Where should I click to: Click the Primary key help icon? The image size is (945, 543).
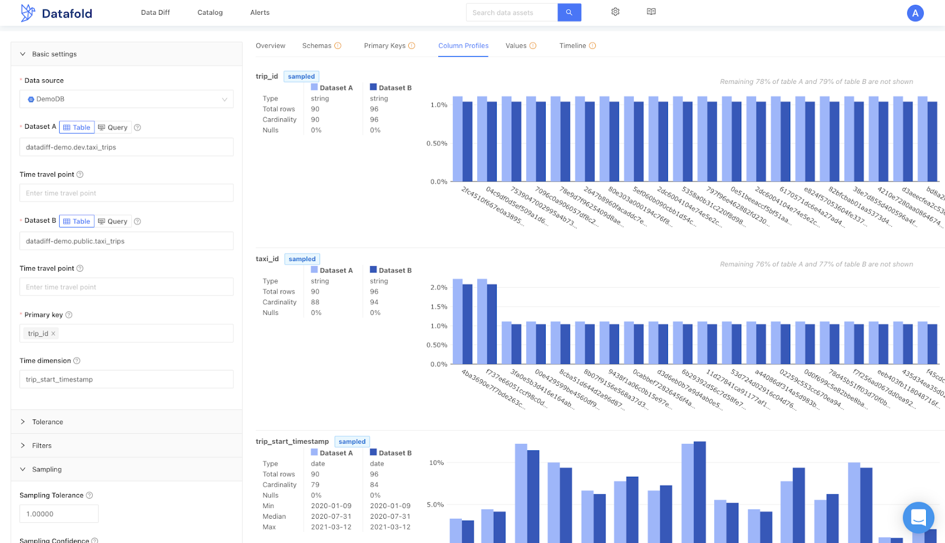point(69,315)
